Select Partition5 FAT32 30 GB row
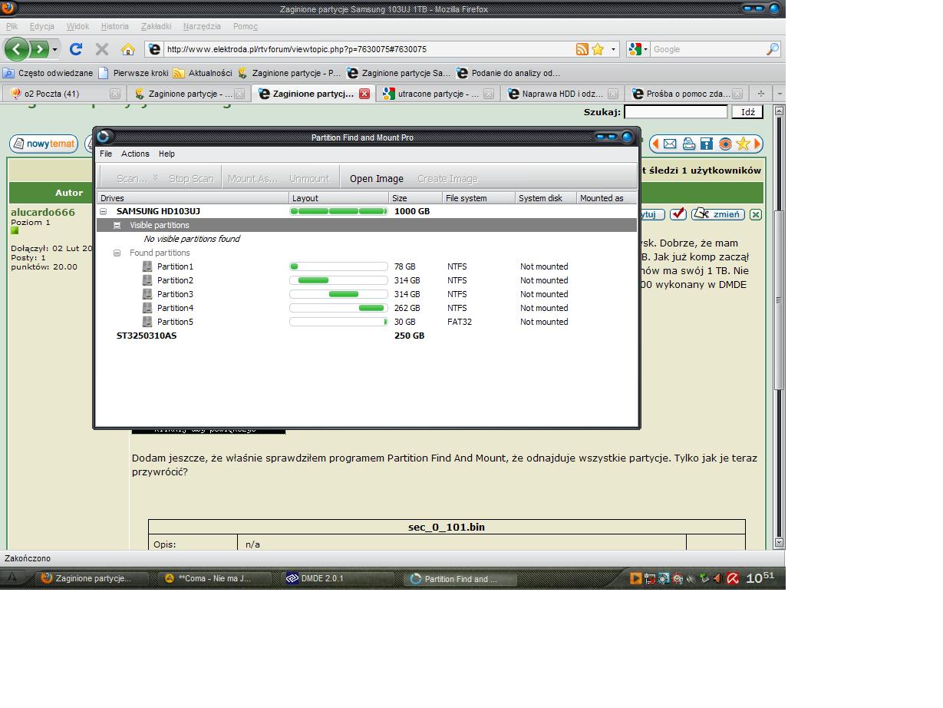Screen dimensions: 943x708 click(x=367, y=322)
